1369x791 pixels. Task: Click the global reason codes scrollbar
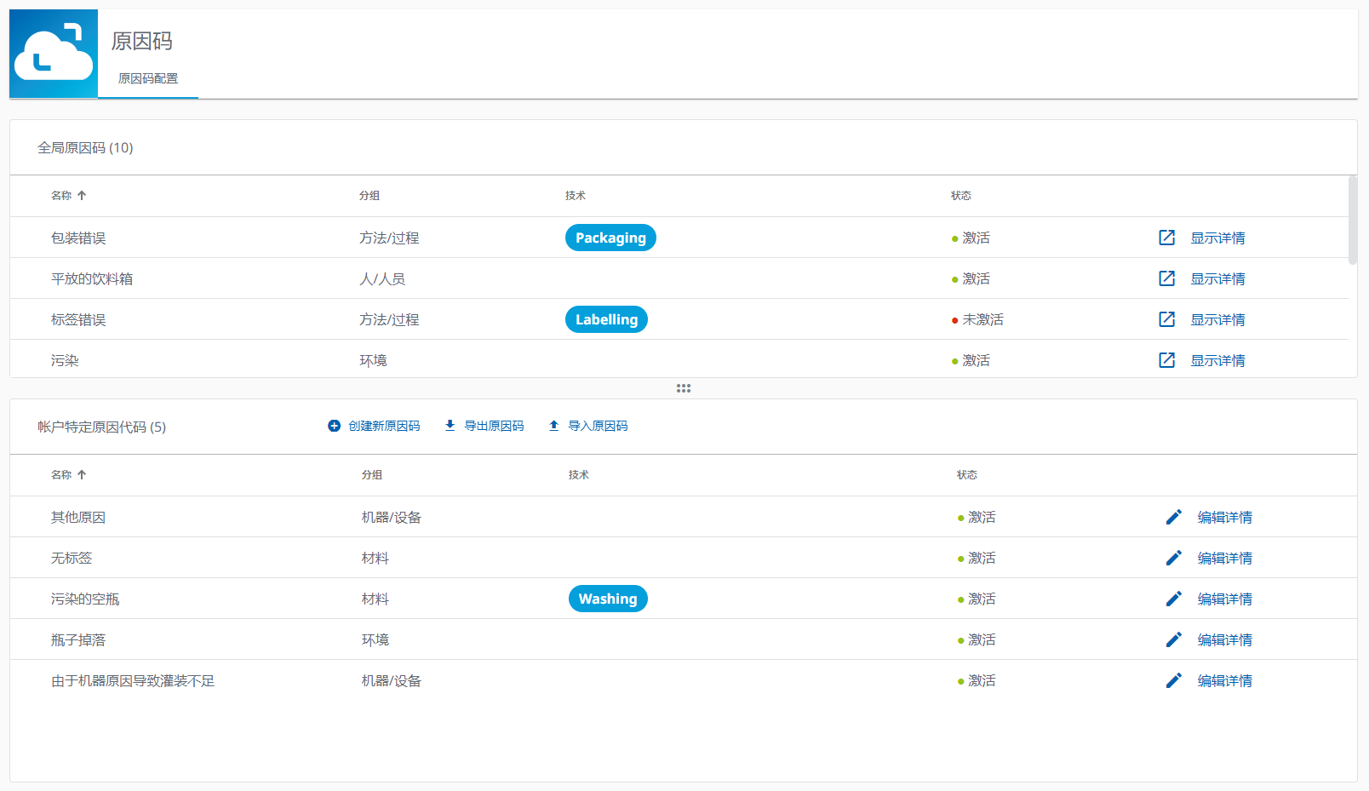(x=1353, y=221)
